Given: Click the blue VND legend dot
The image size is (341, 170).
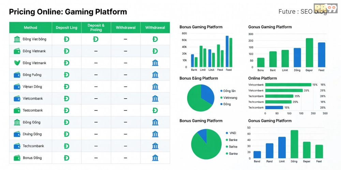Looking at the screenshot, I should (x=227, y=133).
